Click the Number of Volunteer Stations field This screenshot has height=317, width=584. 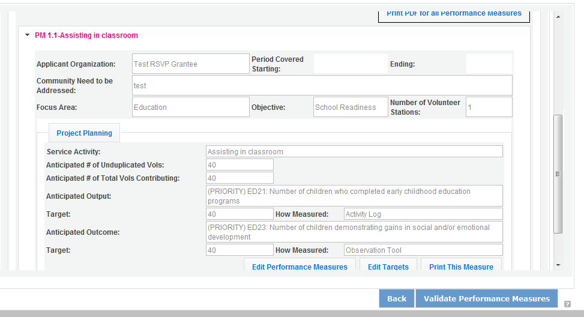pyautogui.click(x=489, y=107)
